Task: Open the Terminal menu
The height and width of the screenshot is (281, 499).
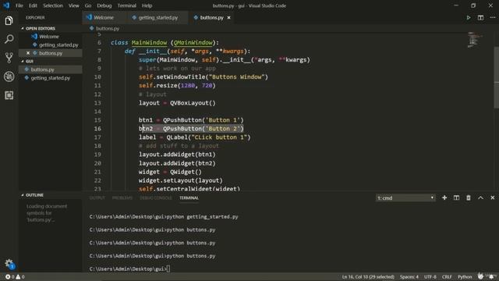Action: tap(126, 5)
